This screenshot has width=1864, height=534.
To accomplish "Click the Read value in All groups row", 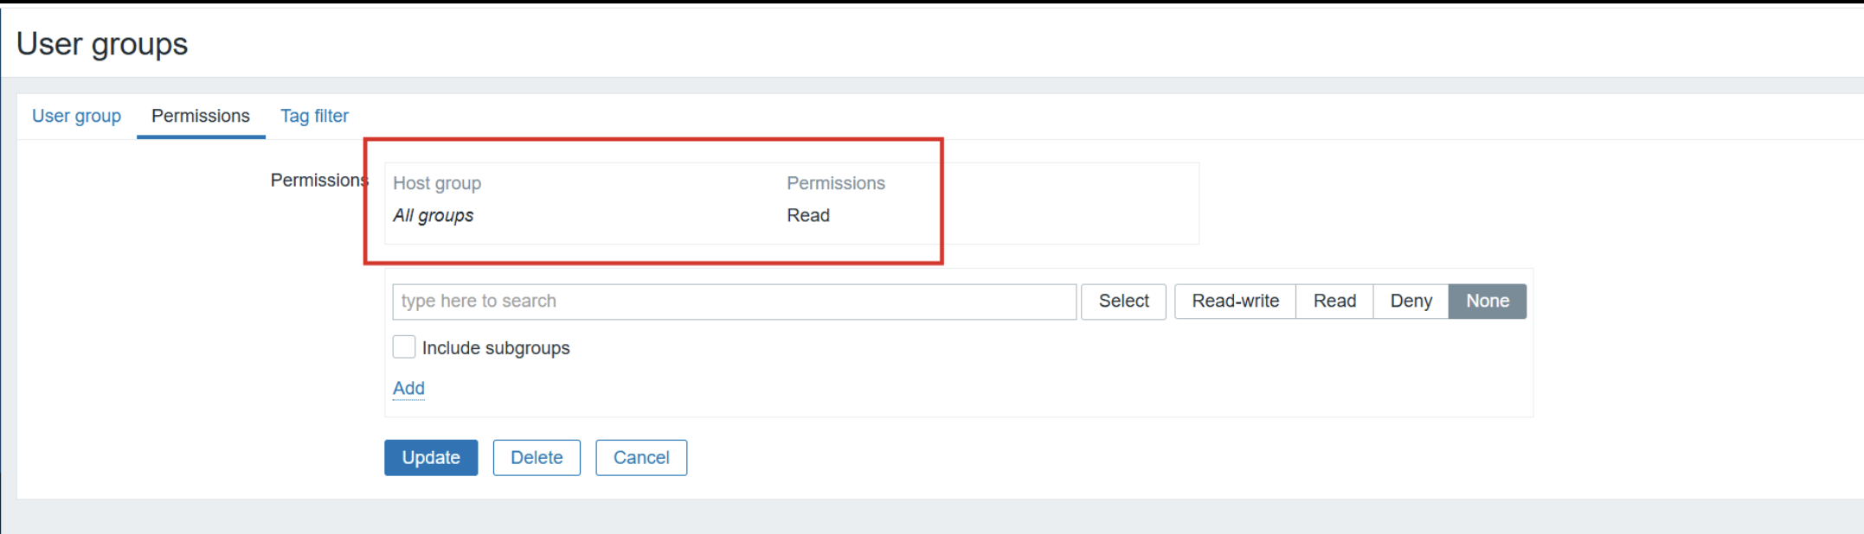I will [808, 215].
